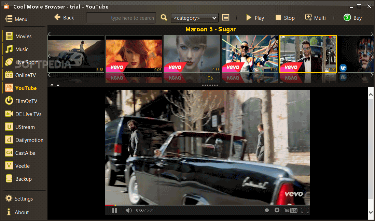Viewport: 375px width, 221px height.
Task: Focus the search input field
Action: pyautogui.click(x=121, y=18)
